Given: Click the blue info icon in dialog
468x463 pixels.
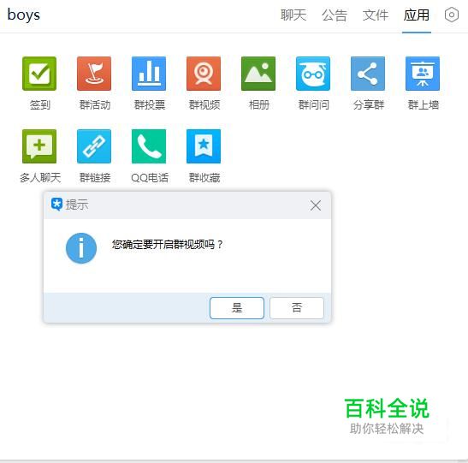Looking at the screenshot, I should click(x=81, y=248).
